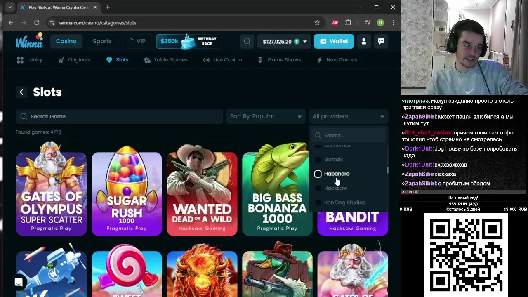Open a new browser tab

(x=108, y=7)
